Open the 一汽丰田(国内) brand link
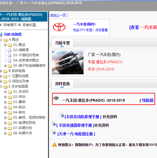 (84, 24)
